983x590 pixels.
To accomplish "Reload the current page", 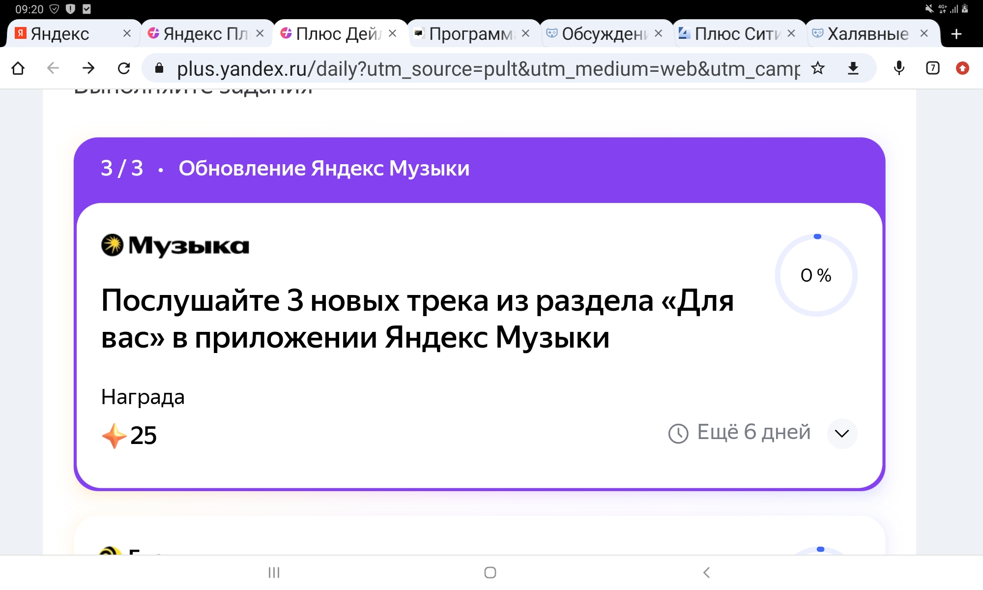I will [x=124, y=68].
